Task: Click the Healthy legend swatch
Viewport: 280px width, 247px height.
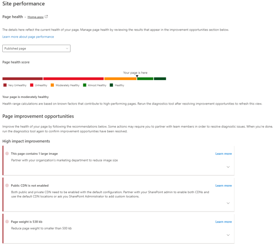Action: 112,85
